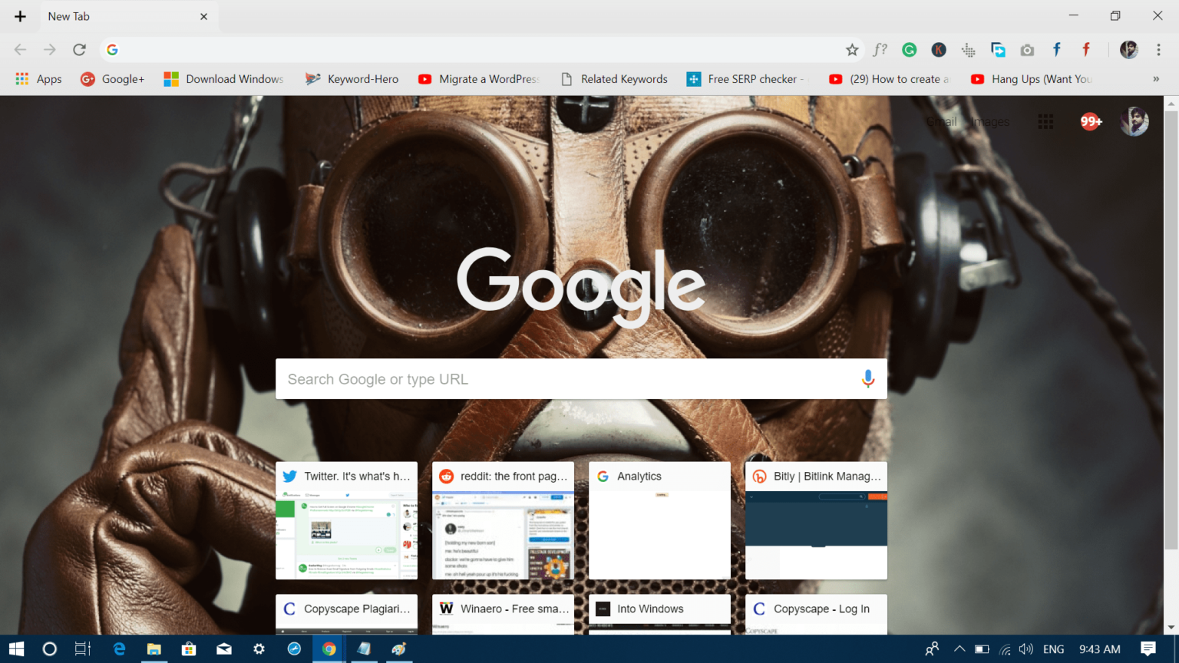This screenshot has height=663, width=1179.
Task: Open Bitly Bitlink Manager tile
Action: pyautogui.click(x=817, y=520)
